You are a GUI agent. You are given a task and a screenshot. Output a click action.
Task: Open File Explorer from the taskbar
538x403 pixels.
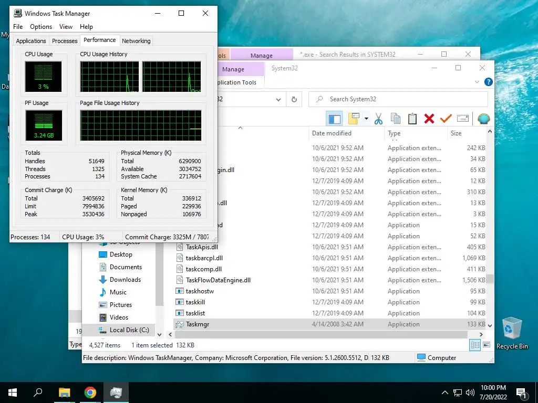64,393
